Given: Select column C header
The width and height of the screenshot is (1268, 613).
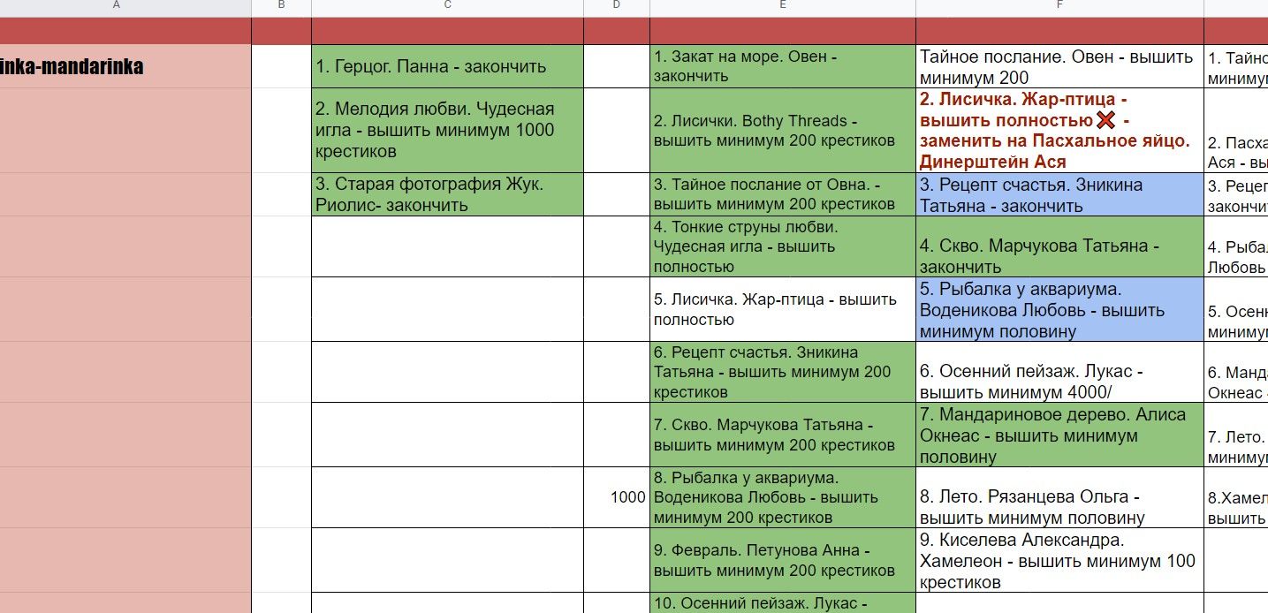Looking at the screenshot, I should (x=447, y=6).
